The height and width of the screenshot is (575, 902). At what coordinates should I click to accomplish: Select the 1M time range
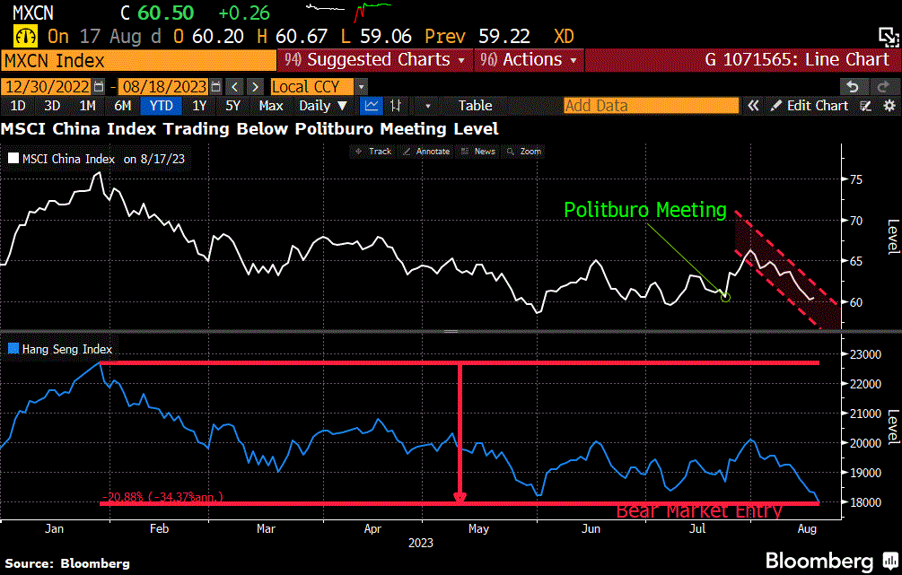(87, 106)
